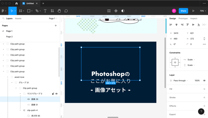Image resolution: width=208 pixels, height=118 pixels.
Task: Open the Pen tool options dropdown
Action: (40, 11)
